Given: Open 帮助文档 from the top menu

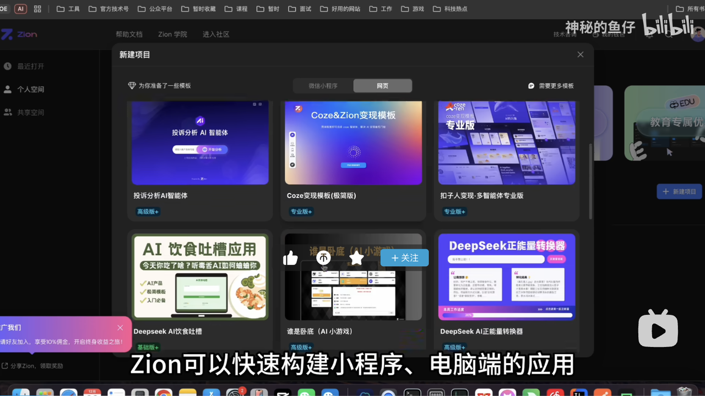Looking at the screenshot, I should click(x=128, y=34).
